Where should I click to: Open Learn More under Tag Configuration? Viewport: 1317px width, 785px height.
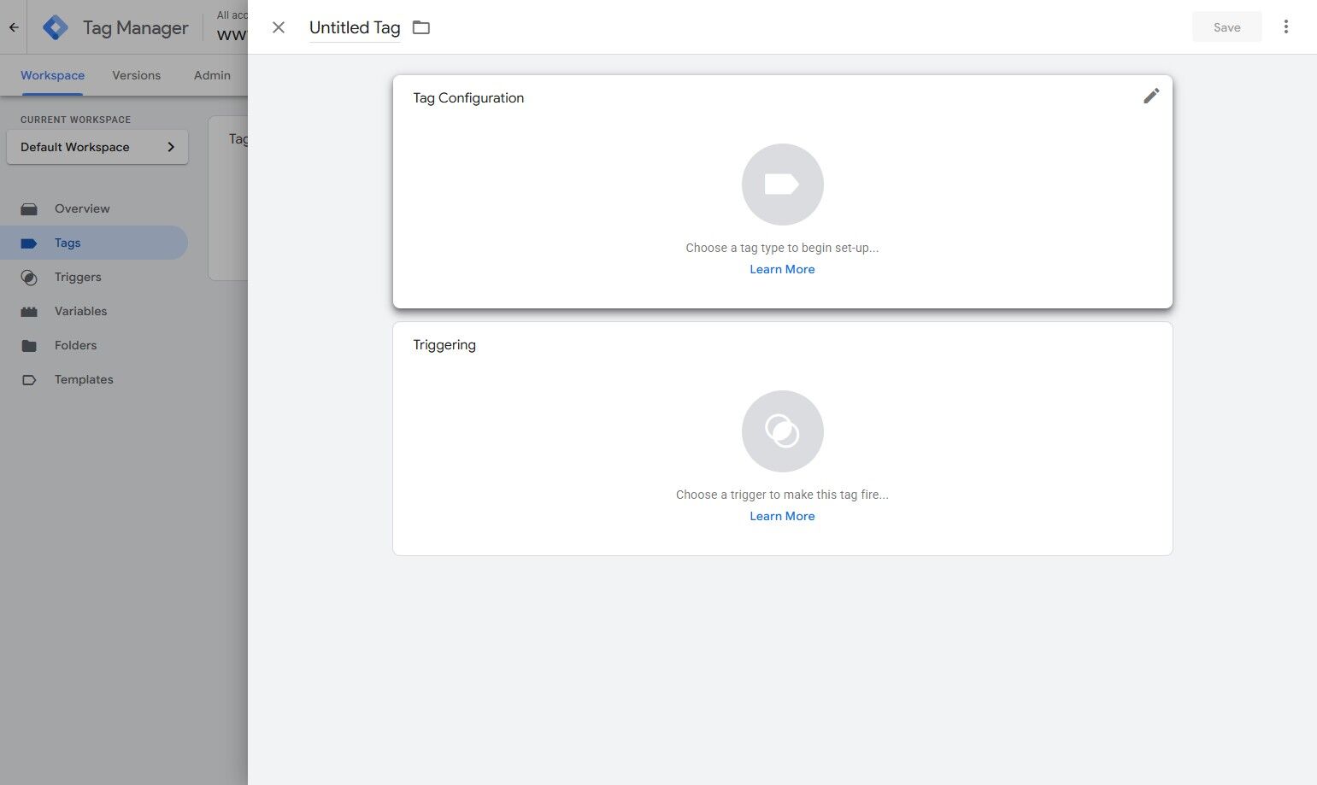(x=782, y=268)
